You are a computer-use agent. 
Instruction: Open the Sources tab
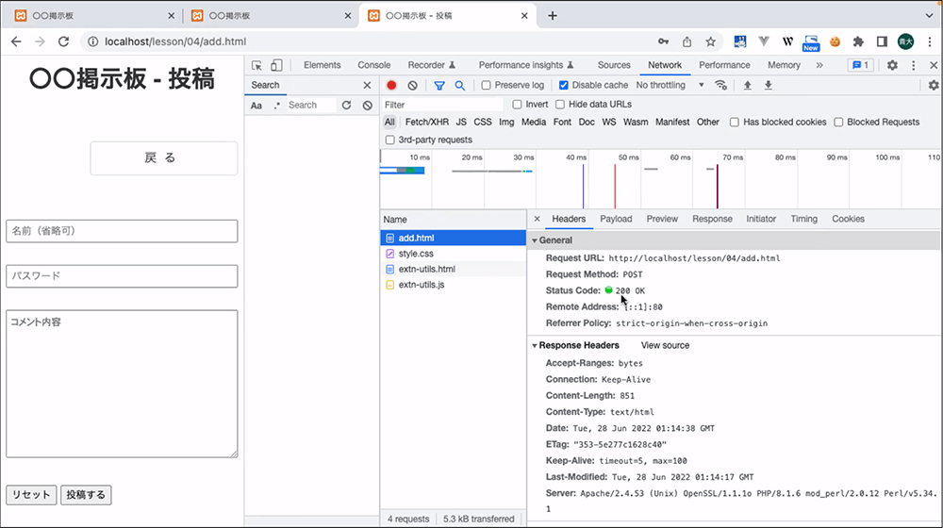[614, 65]
